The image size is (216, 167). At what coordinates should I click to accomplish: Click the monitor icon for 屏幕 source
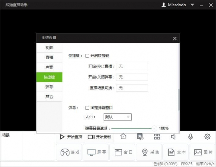[91, 153]
